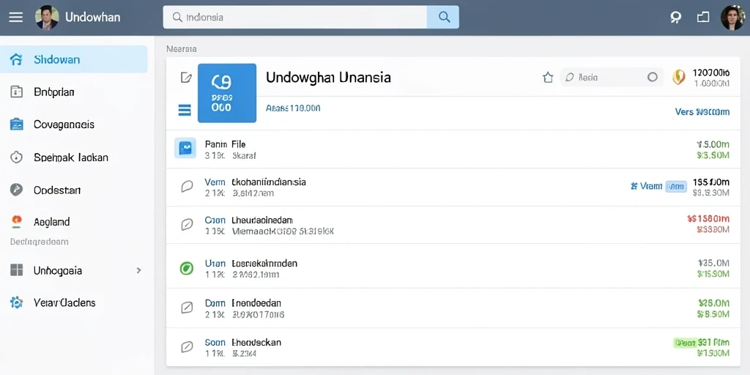The height and width of the screenshot is (375, 750).
Task: Click the leaf icon on Cnon row
Action: 187,224
